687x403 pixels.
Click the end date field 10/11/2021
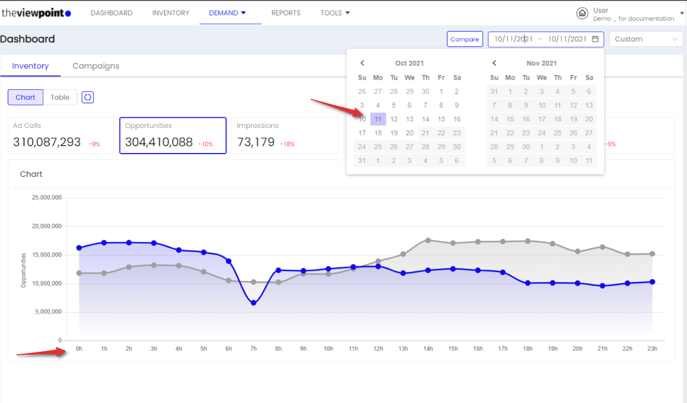point(567,39)
